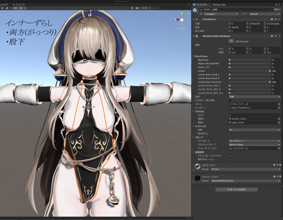283x220 pixels.
Task: Collapse the Transform component foldout
Action: [194, 19]
